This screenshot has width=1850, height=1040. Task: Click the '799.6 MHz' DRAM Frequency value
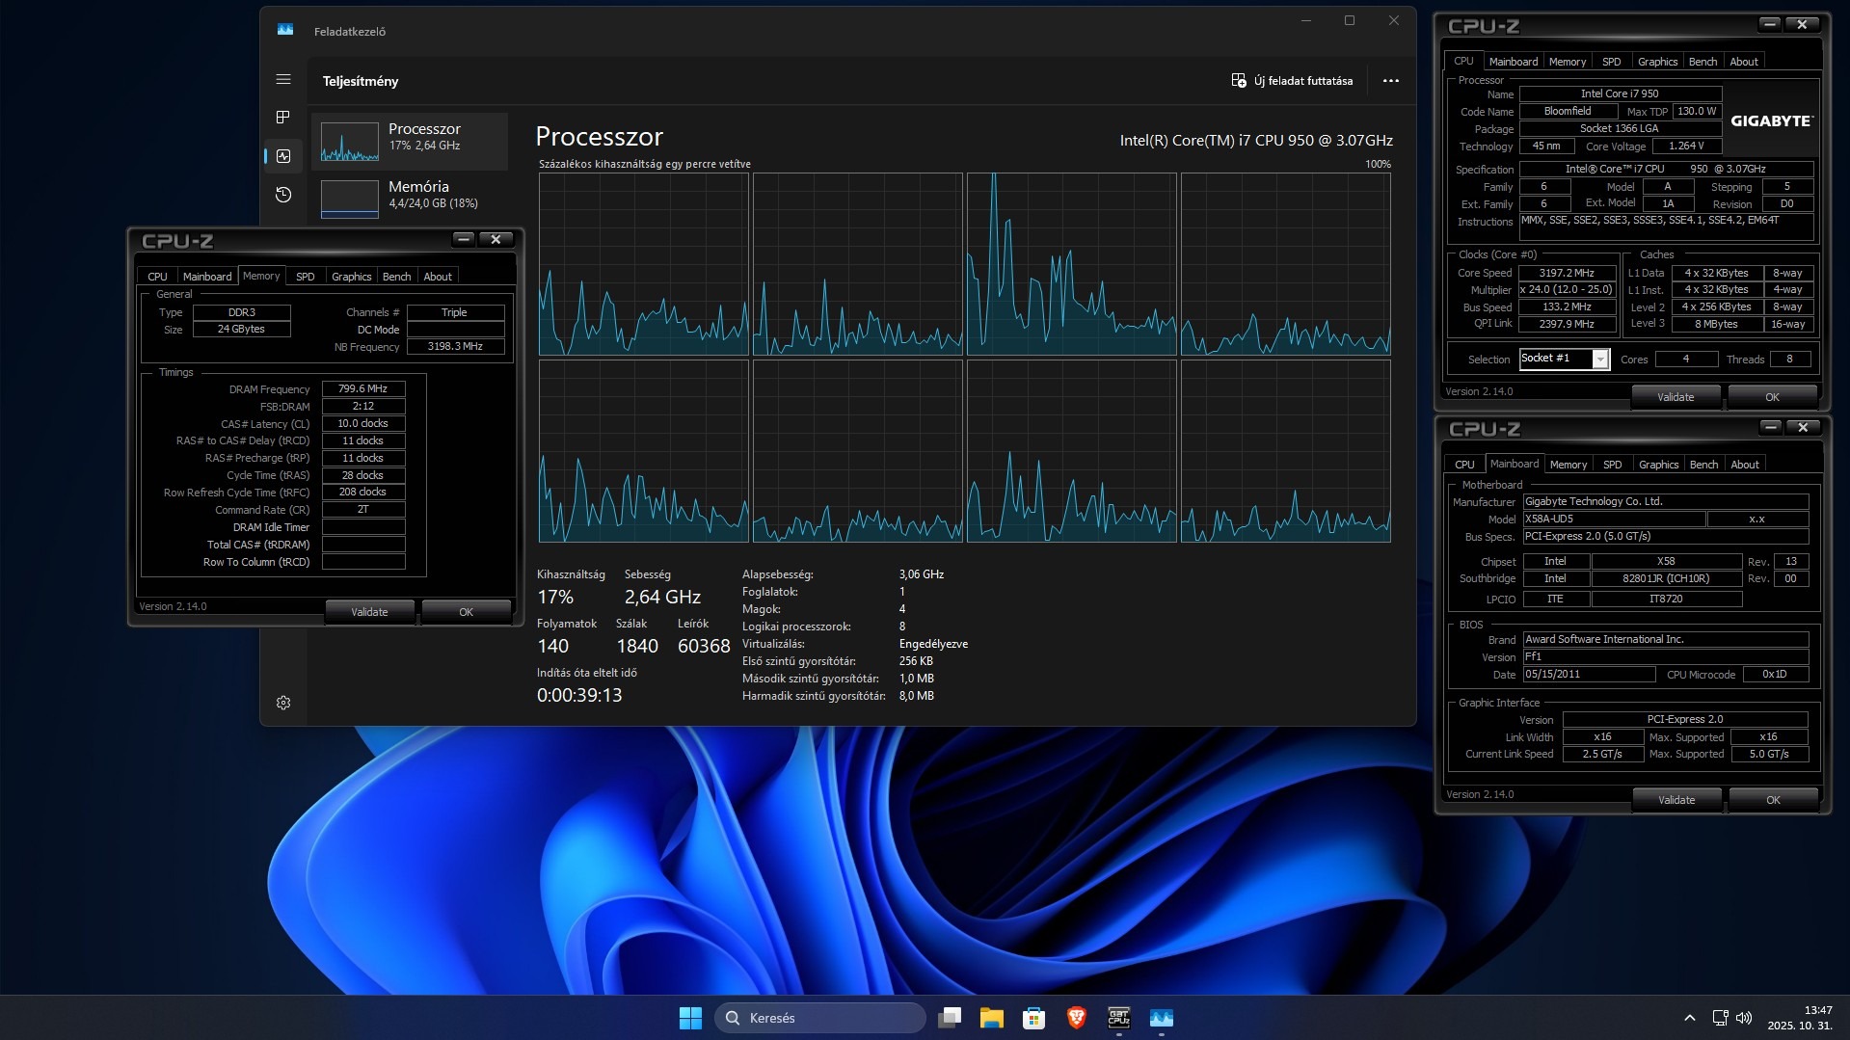click(363, 388)
